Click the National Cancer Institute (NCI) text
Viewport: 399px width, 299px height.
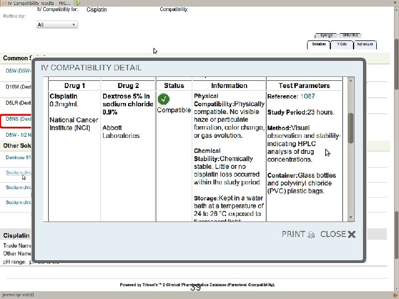click(74, 124)
